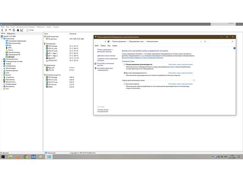The height and width of the screenshot is (182, 243).
Task: Select CPU VID voltage row
Action: click(x=60, y=70)
